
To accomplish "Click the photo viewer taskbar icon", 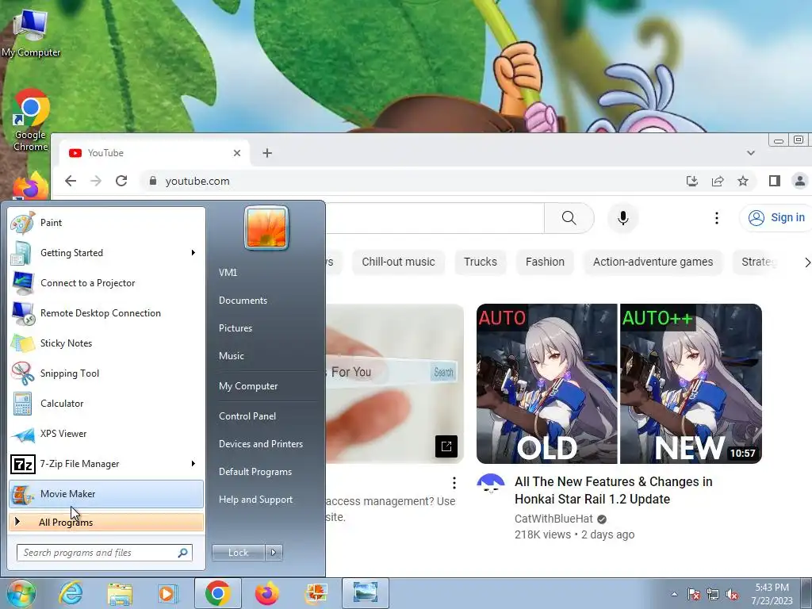I will point(365,593).
